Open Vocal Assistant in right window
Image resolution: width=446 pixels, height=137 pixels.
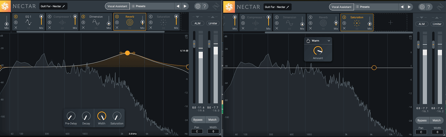[341, 7]
